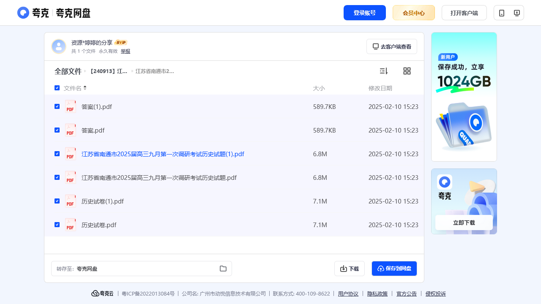Click the 夸克云 logo in footer
541x304 pixels.
(102, 293)
